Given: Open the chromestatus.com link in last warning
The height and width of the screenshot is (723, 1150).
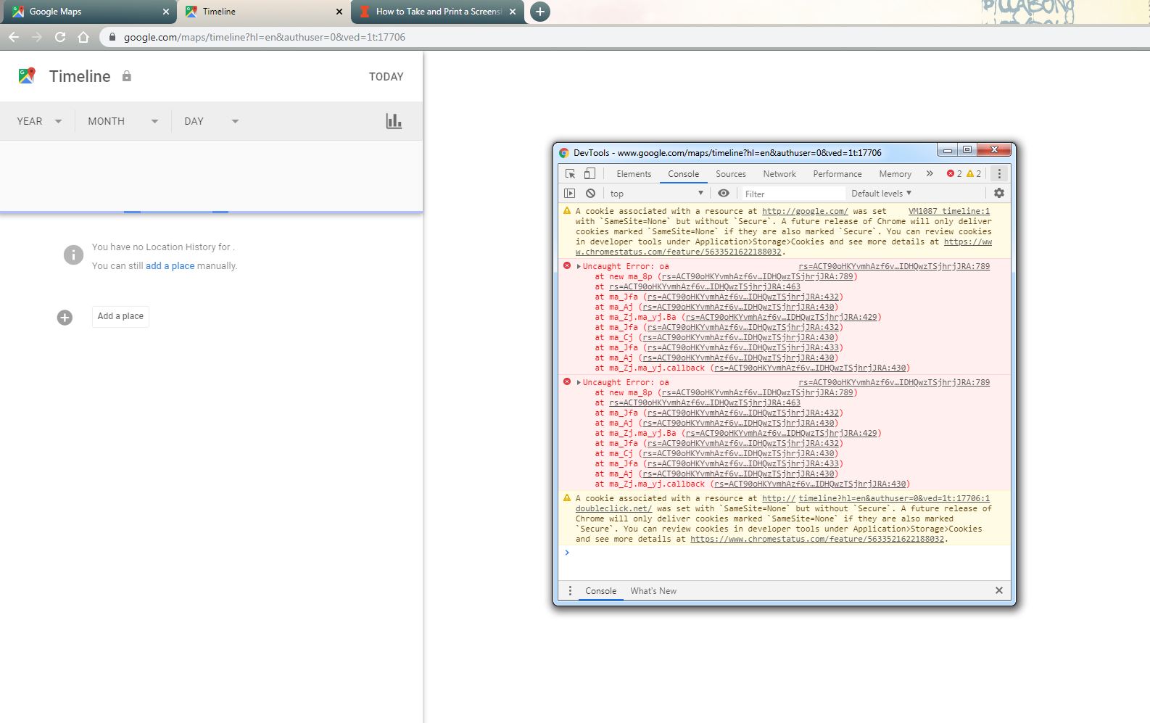Looking at the screenshot, I should click(817, 540).
